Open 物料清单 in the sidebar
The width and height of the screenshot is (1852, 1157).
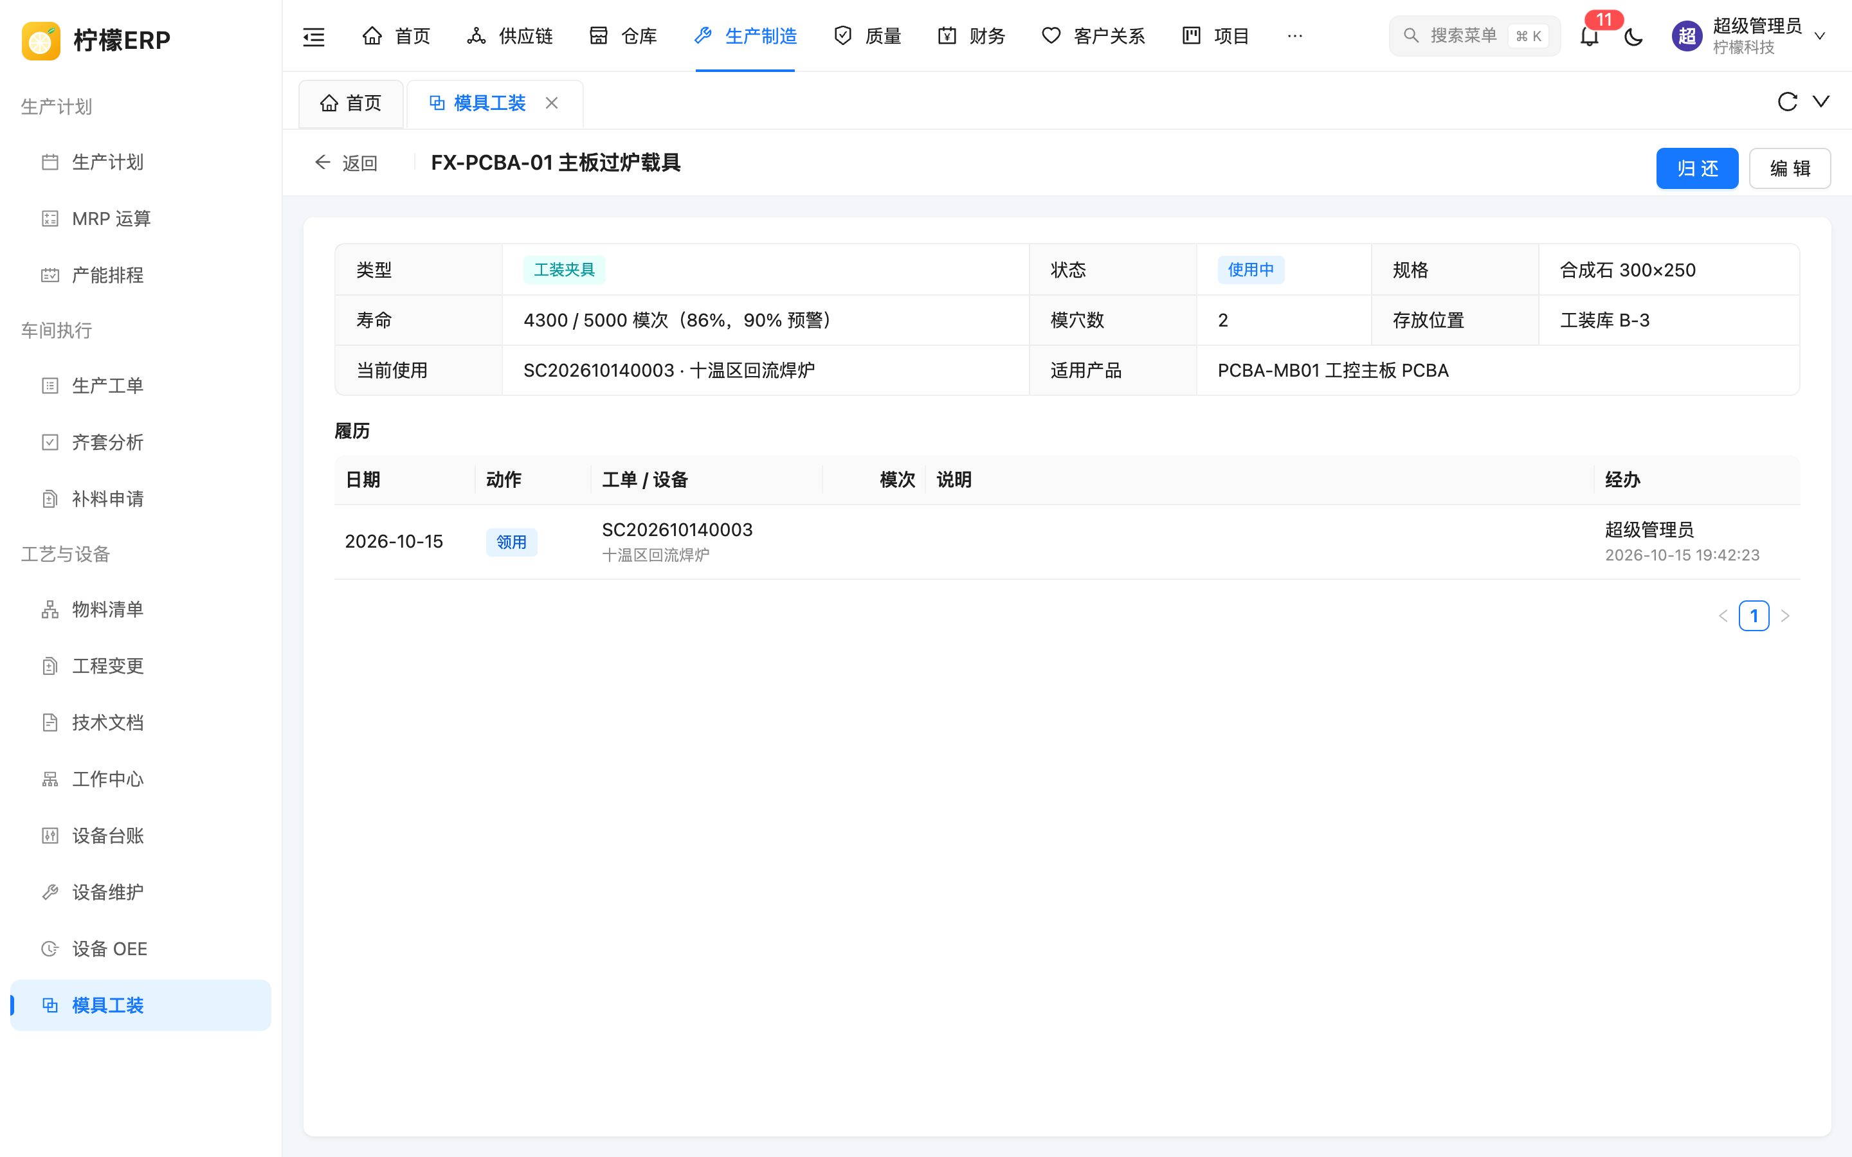pyautogui.click(x=141, y=609)
